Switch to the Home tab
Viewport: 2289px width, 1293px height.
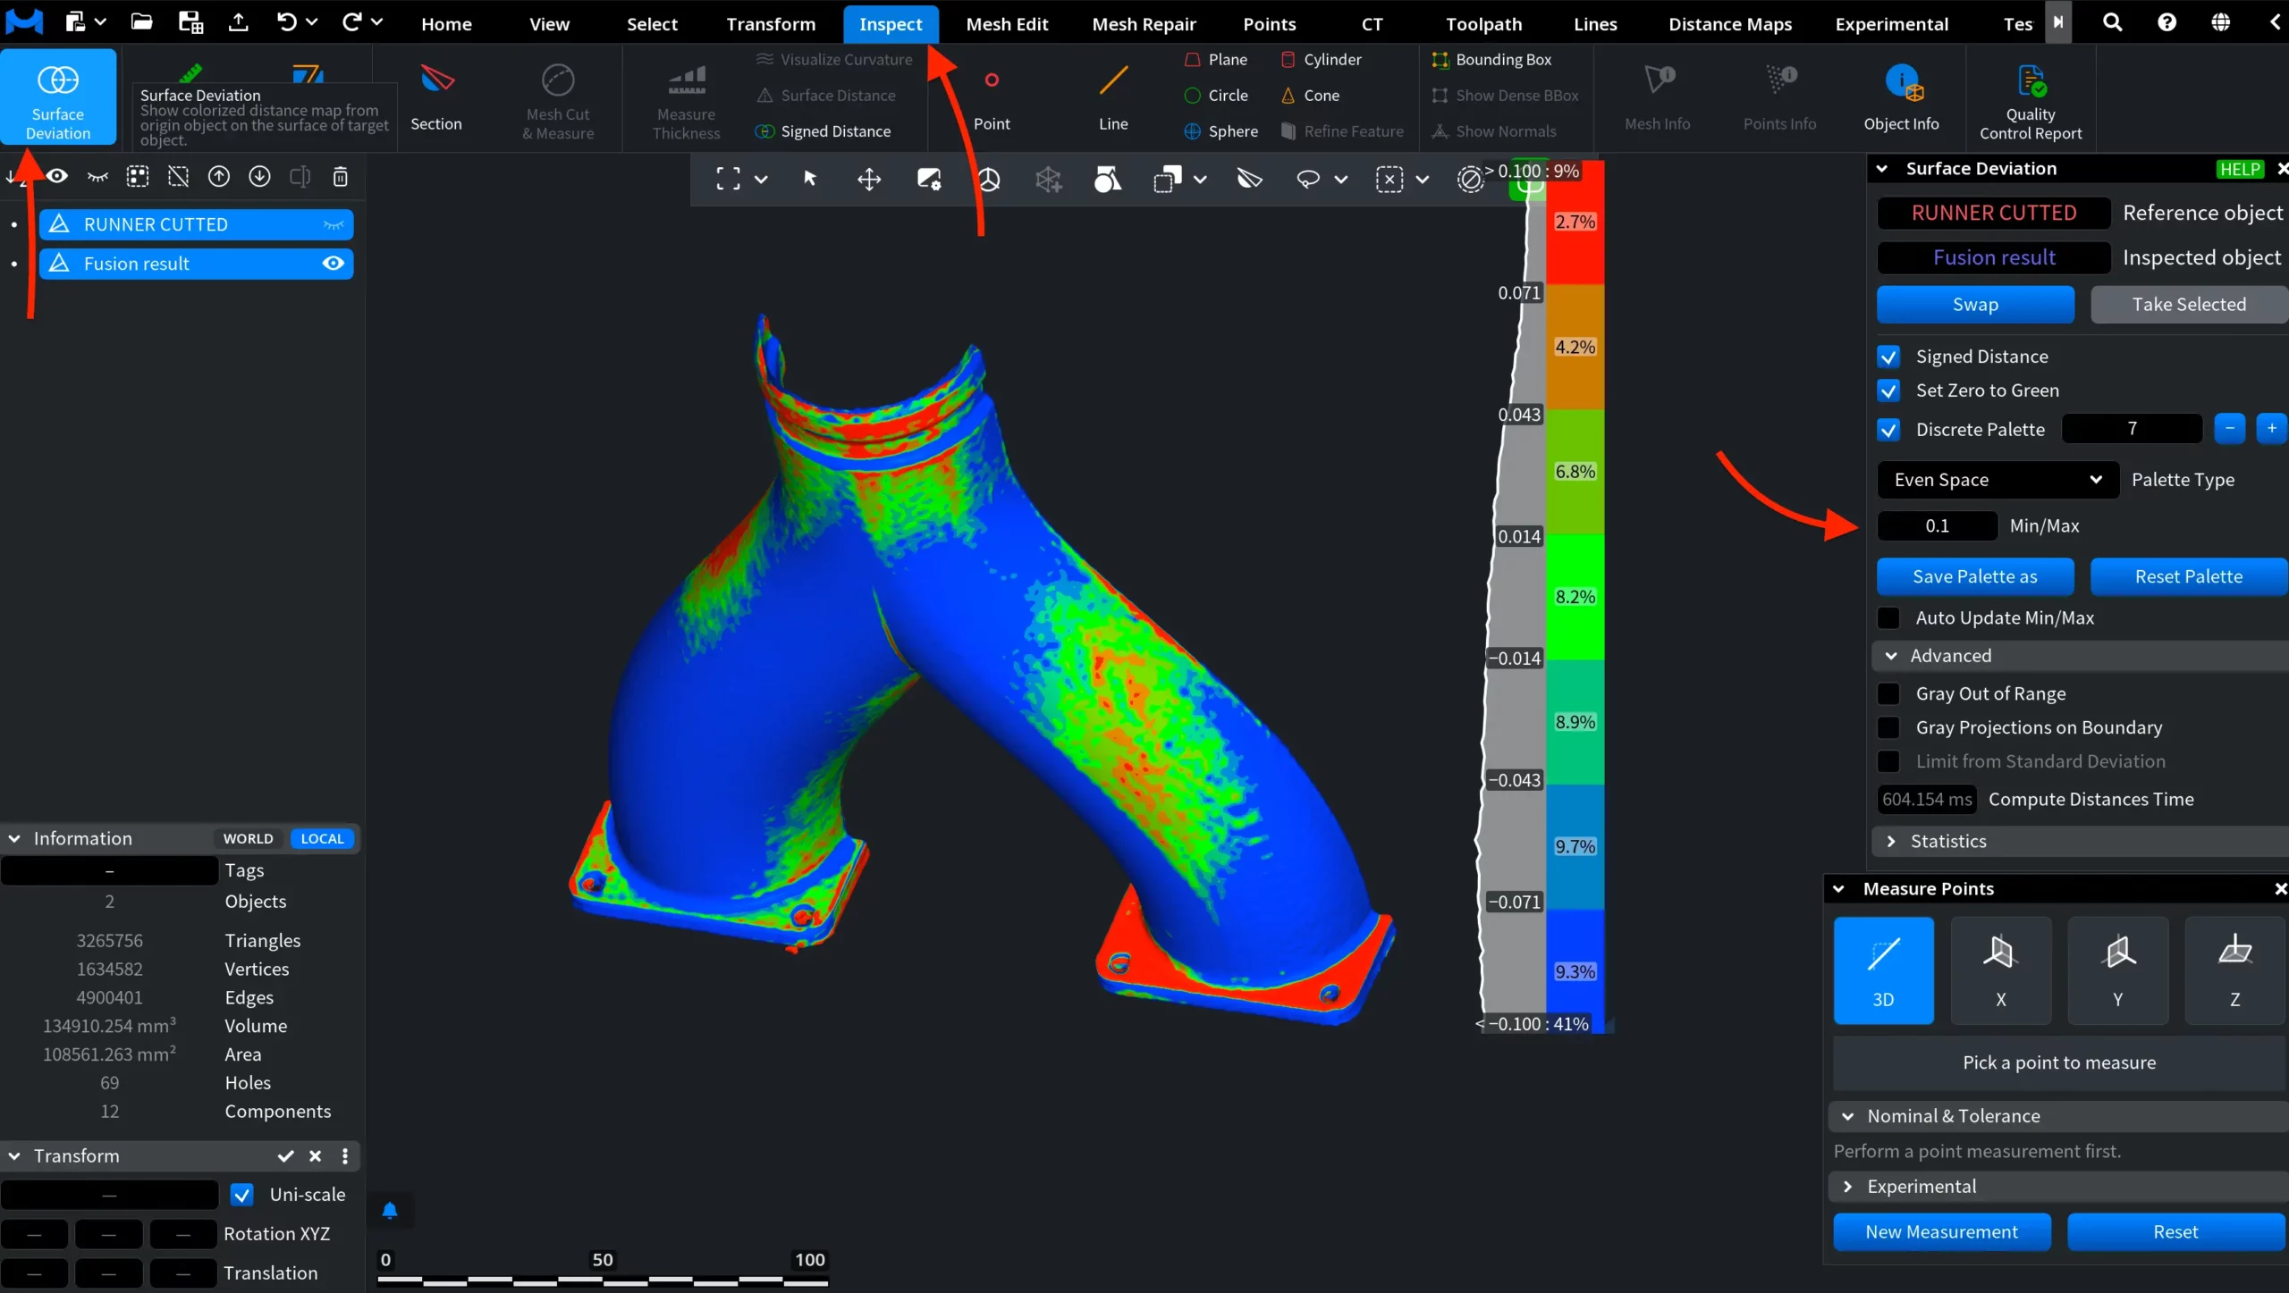[x=446, y=24]
